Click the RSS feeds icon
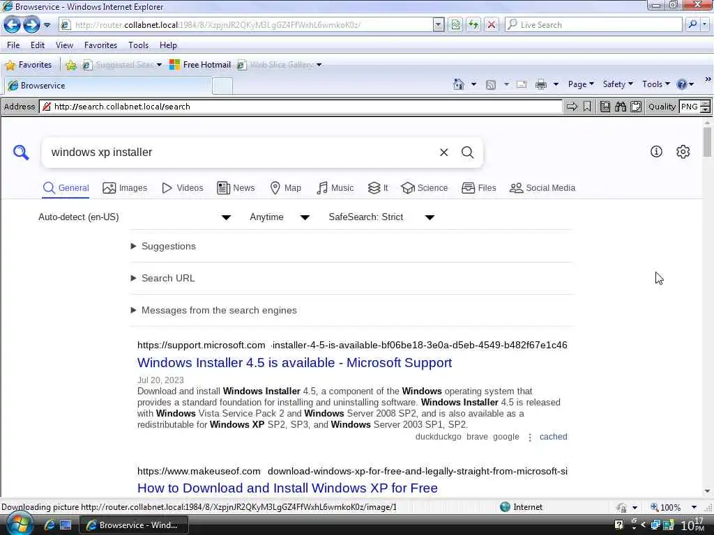 coord(490,84)
